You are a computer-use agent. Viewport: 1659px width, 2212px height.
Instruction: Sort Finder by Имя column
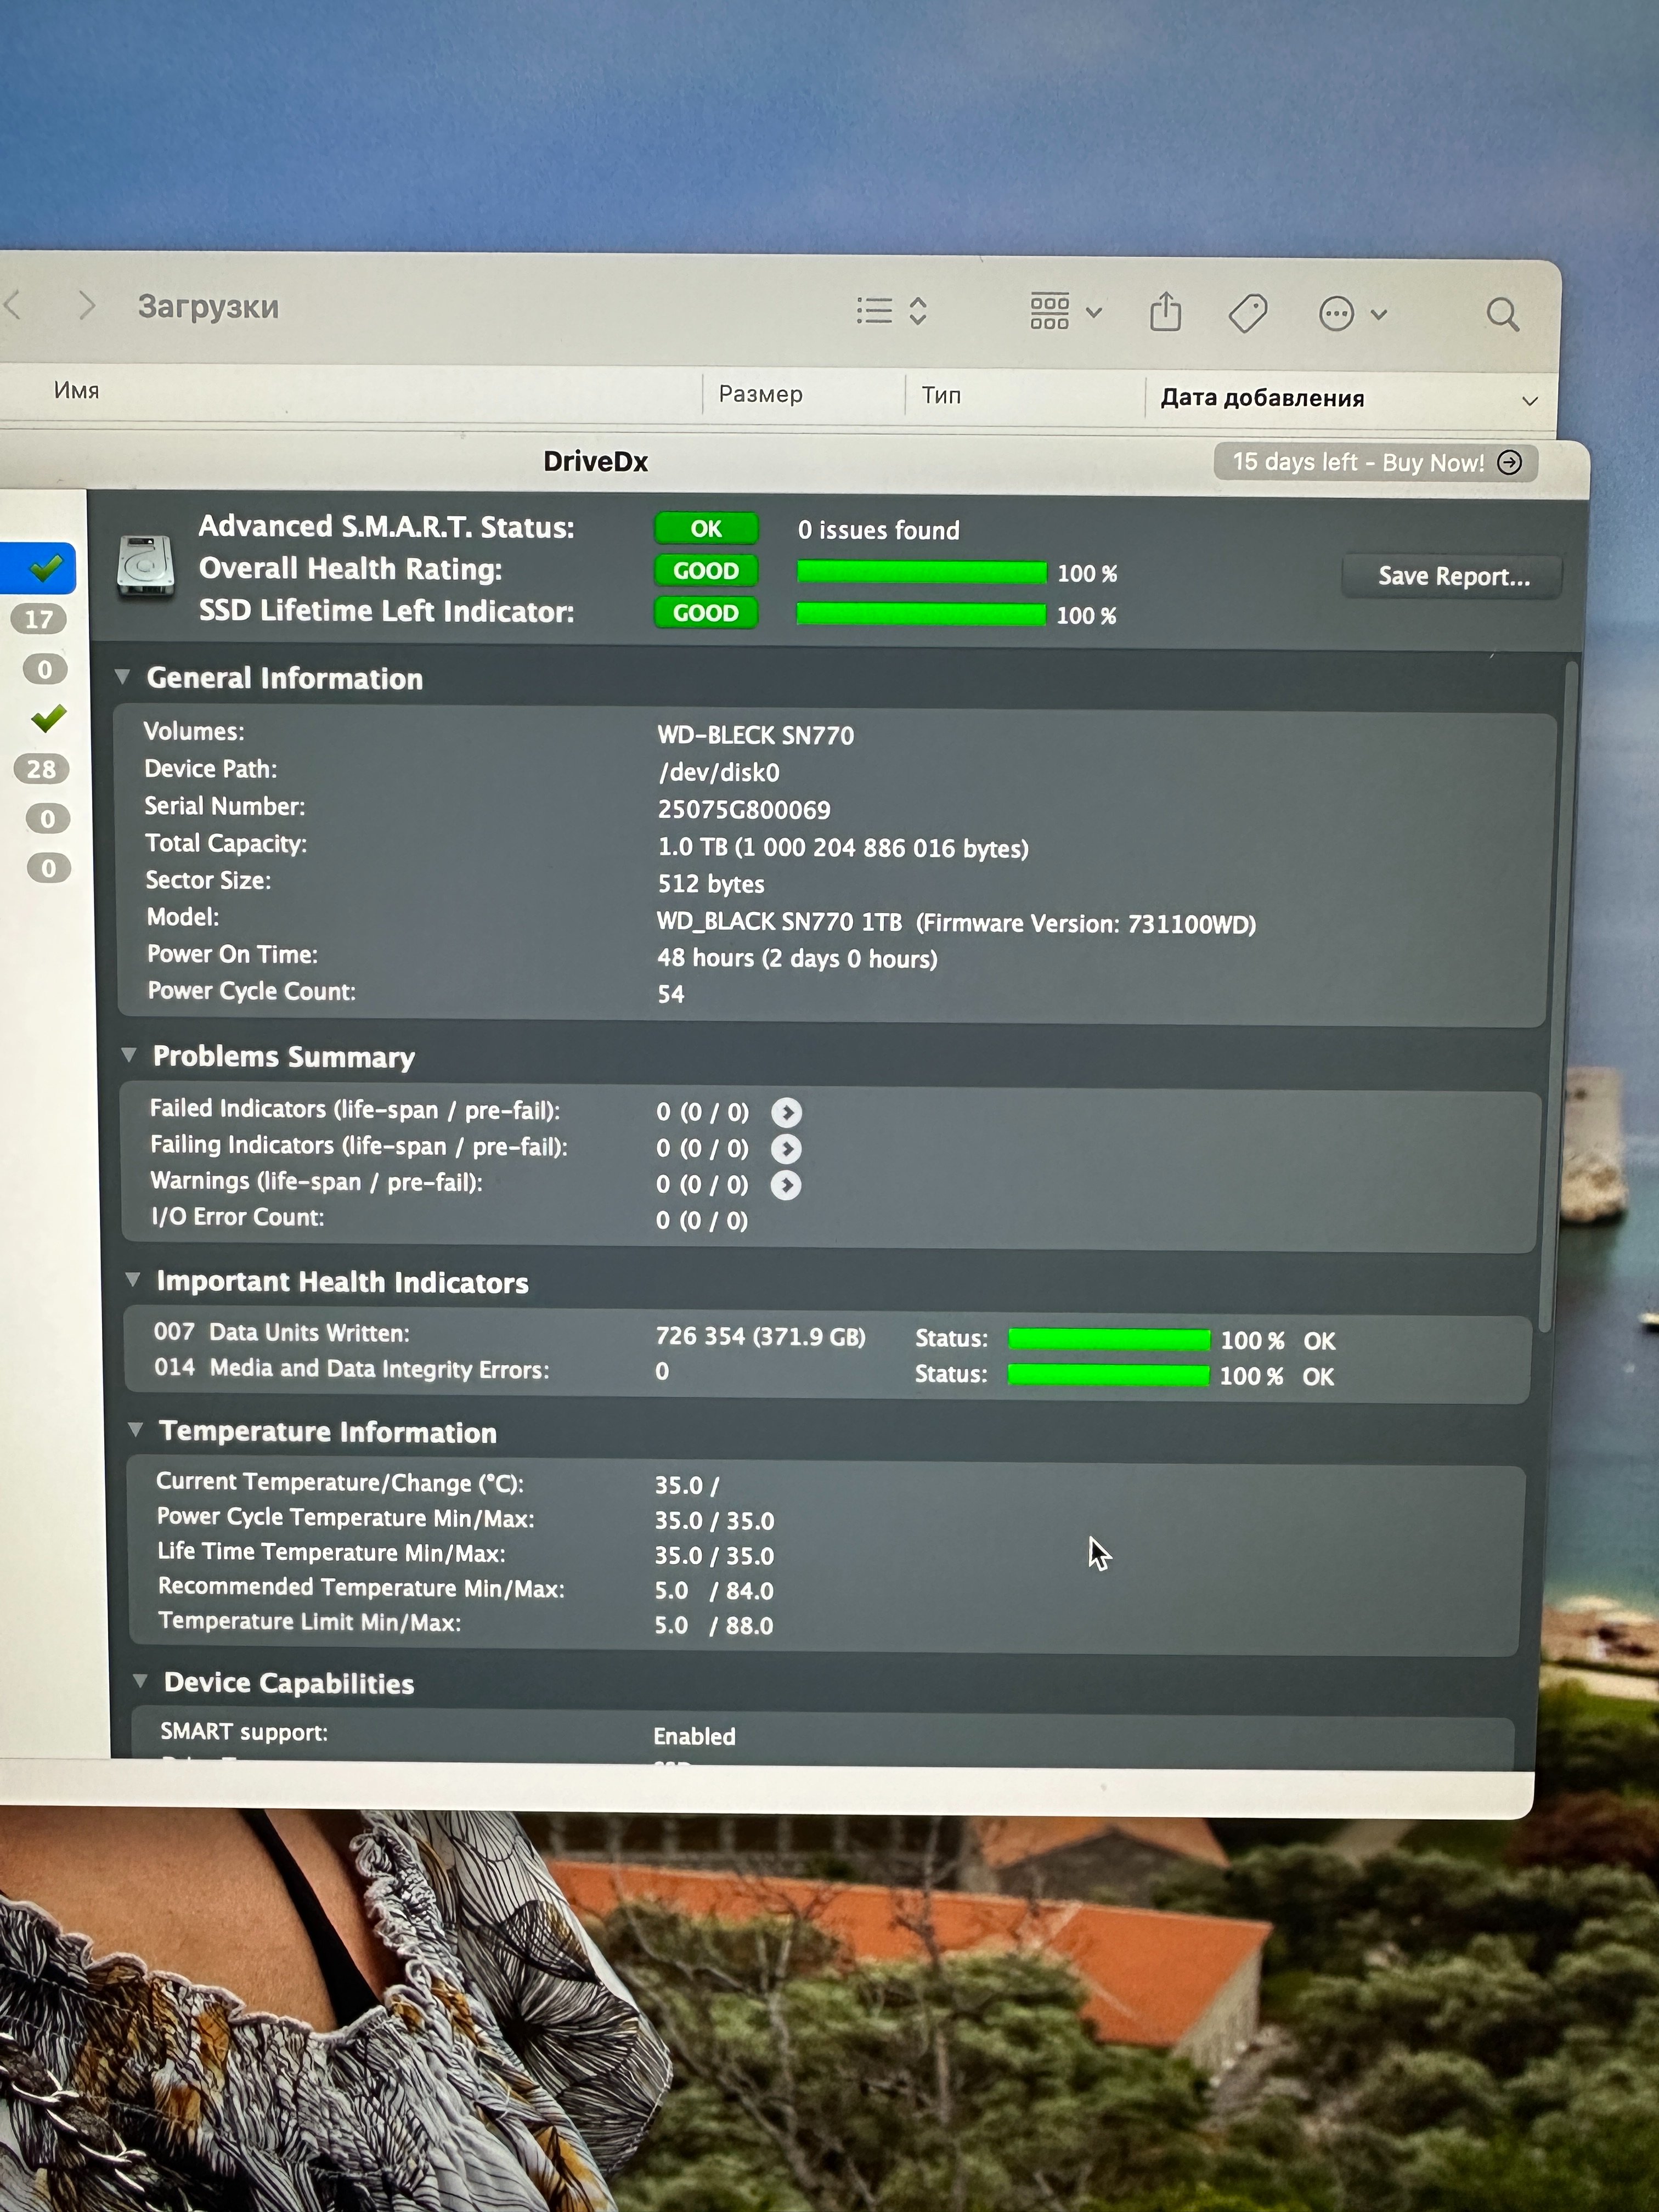click(76, 390)
